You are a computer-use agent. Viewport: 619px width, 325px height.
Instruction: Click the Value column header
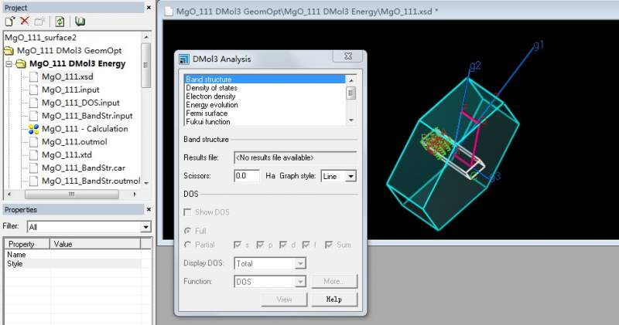95,244
